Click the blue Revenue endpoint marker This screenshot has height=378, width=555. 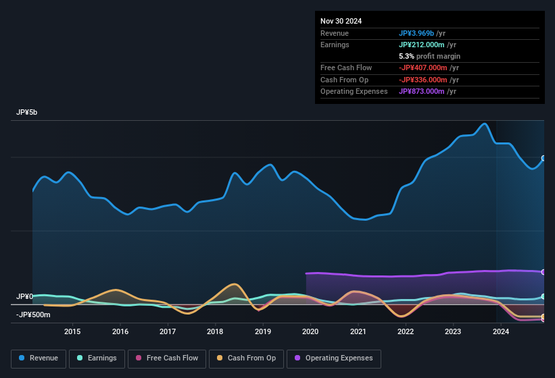coord(544,158)
